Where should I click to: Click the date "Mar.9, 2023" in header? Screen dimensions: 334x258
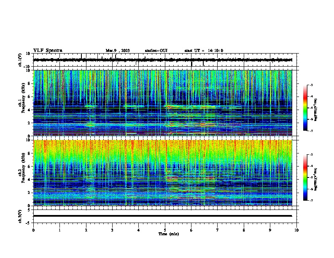[x=118, y=51]
